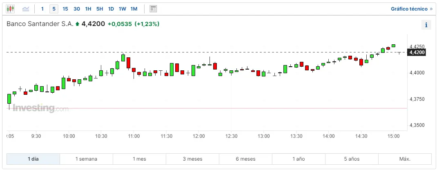Click the +0,0535 change value
Viewport: 439px width, 172px height.
coord(120,24)
